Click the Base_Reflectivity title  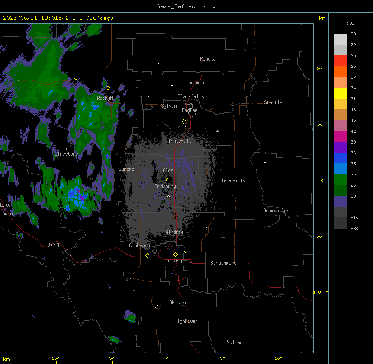(x=186, y=6)
